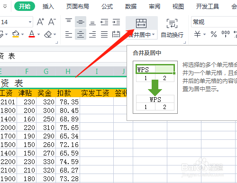This screenshot has width=237, height=183.
Task: Align text left horizontally
Action: (69, 34)
